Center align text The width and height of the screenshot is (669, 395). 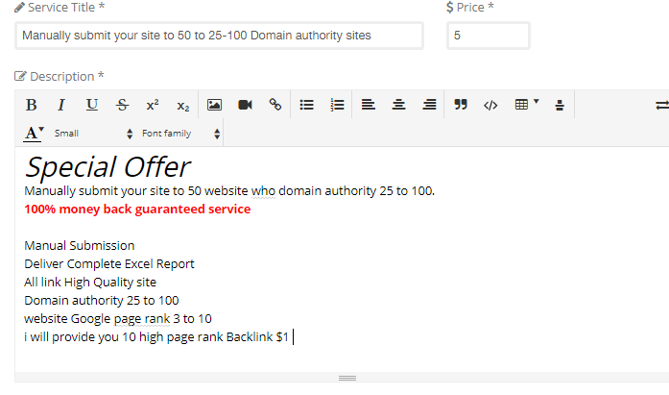(x=398, y=105)
